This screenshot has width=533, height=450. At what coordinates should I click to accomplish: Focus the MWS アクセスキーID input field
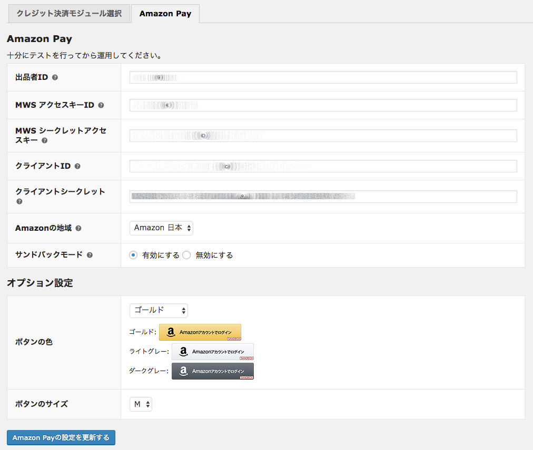(323, 105)
